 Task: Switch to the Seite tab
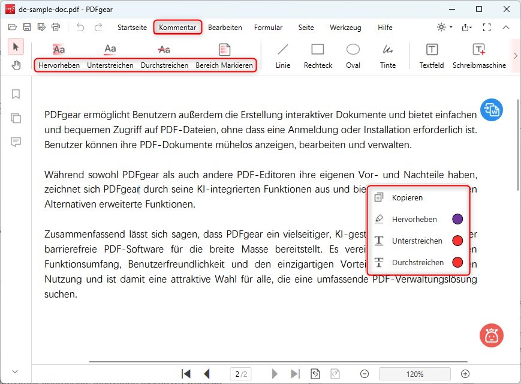[306, 28]
